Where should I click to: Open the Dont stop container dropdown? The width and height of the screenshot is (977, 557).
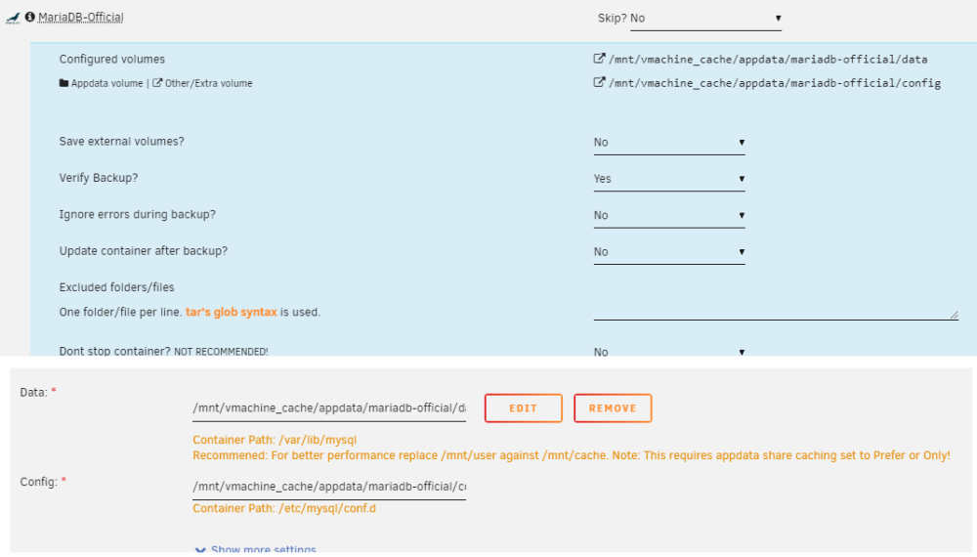click(669, 352)
